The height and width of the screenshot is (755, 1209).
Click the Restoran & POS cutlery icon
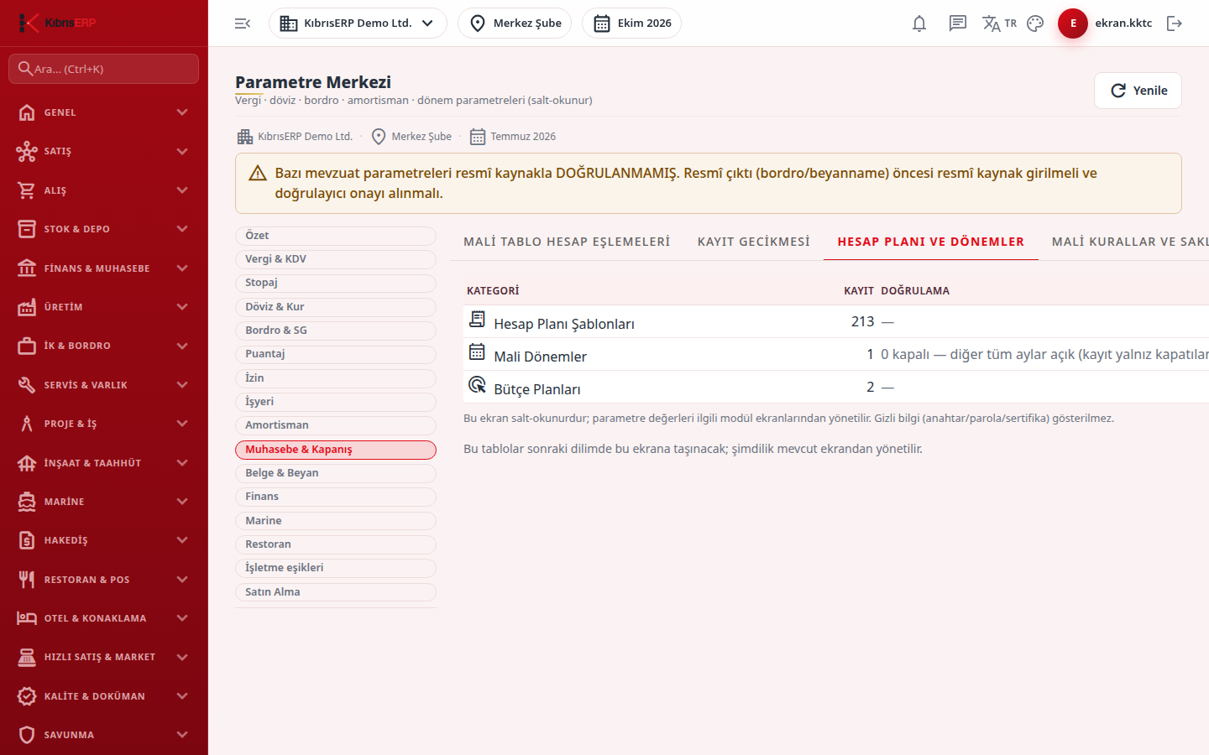27,580
